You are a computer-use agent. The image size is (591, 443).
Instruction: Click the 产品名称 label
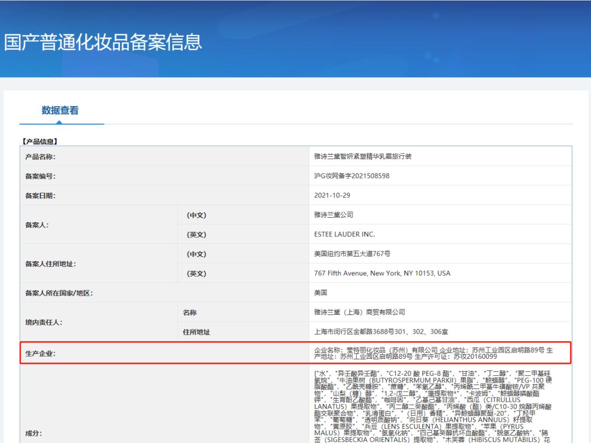(x=40, y=157)
